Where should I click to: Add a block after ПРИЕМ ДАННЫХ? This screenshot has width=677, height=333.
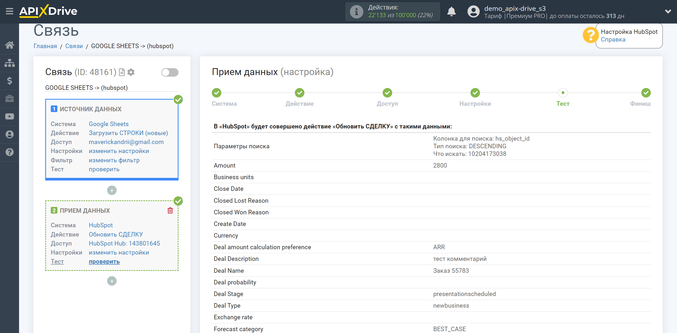point(112,281)
